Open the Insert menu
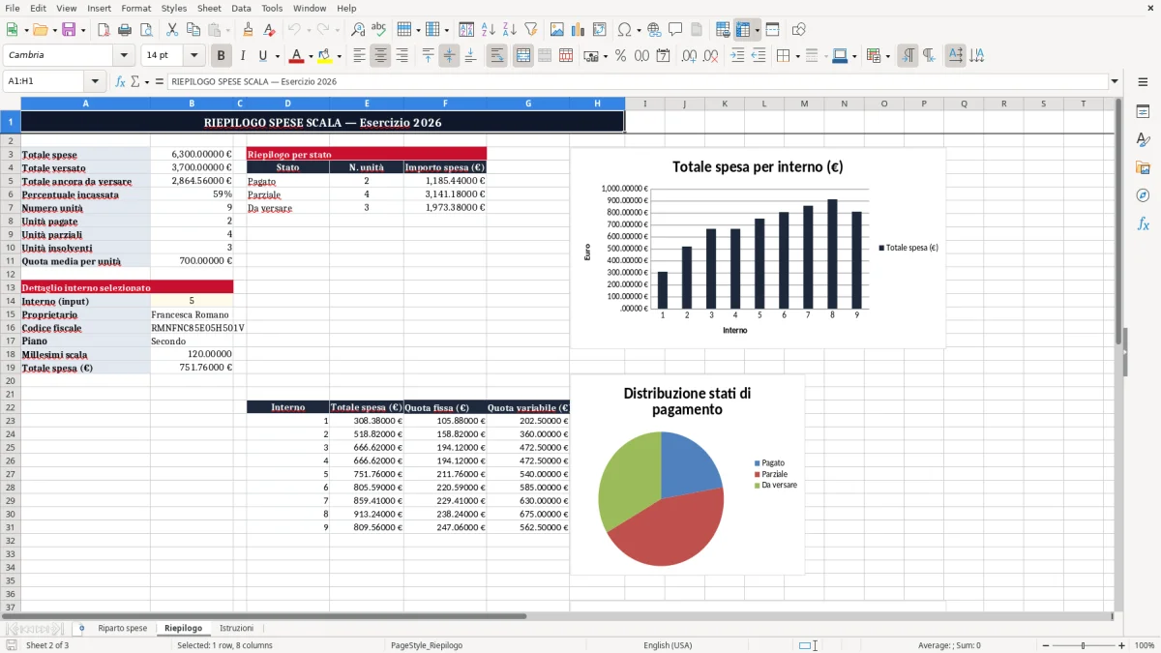Image resolution: width=1161 pixels, height=653 pixels. 99,8
